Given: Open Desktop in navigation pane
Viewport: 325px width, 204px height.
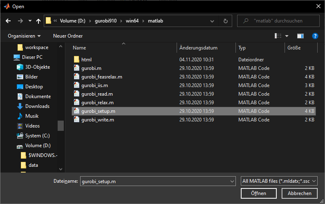Looking at the screenshot, I should point(34,87).
